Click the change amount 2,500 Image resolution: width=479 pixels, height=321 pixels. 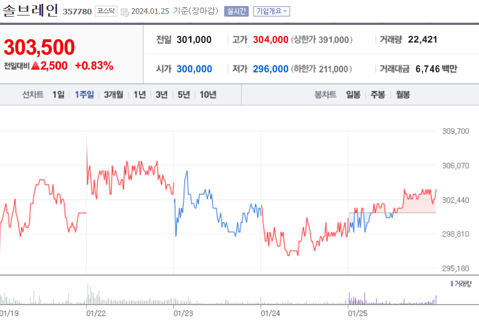pyautogui.click(x=54, y=66)
